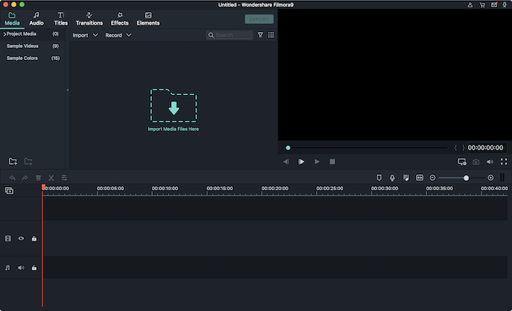Zoom out the timeline with minus button

(x=432, y=177)
